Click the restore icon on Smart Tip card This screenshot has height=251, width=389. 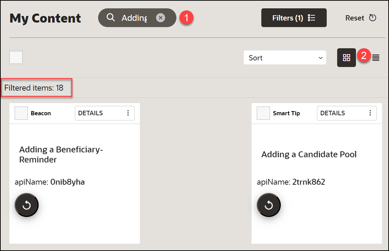click(x=269, y=205)
